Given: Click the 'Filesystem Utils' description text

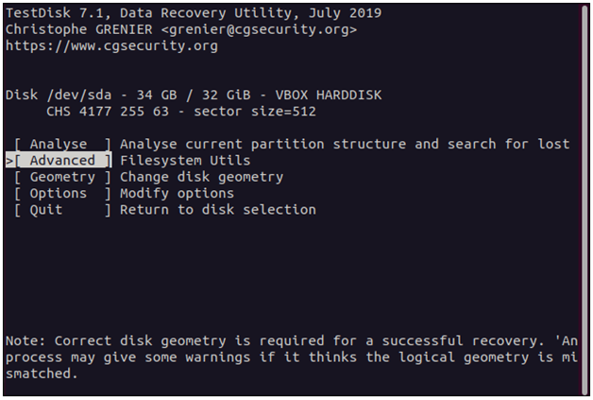Looking at the screenshot, I should [185, 161].
